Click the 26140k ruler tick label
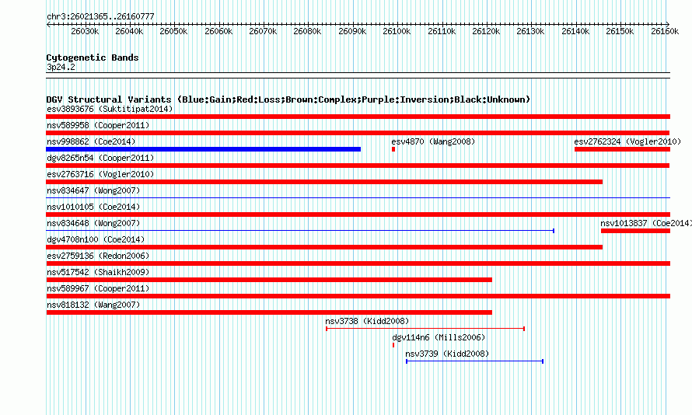 pos(575,31)
